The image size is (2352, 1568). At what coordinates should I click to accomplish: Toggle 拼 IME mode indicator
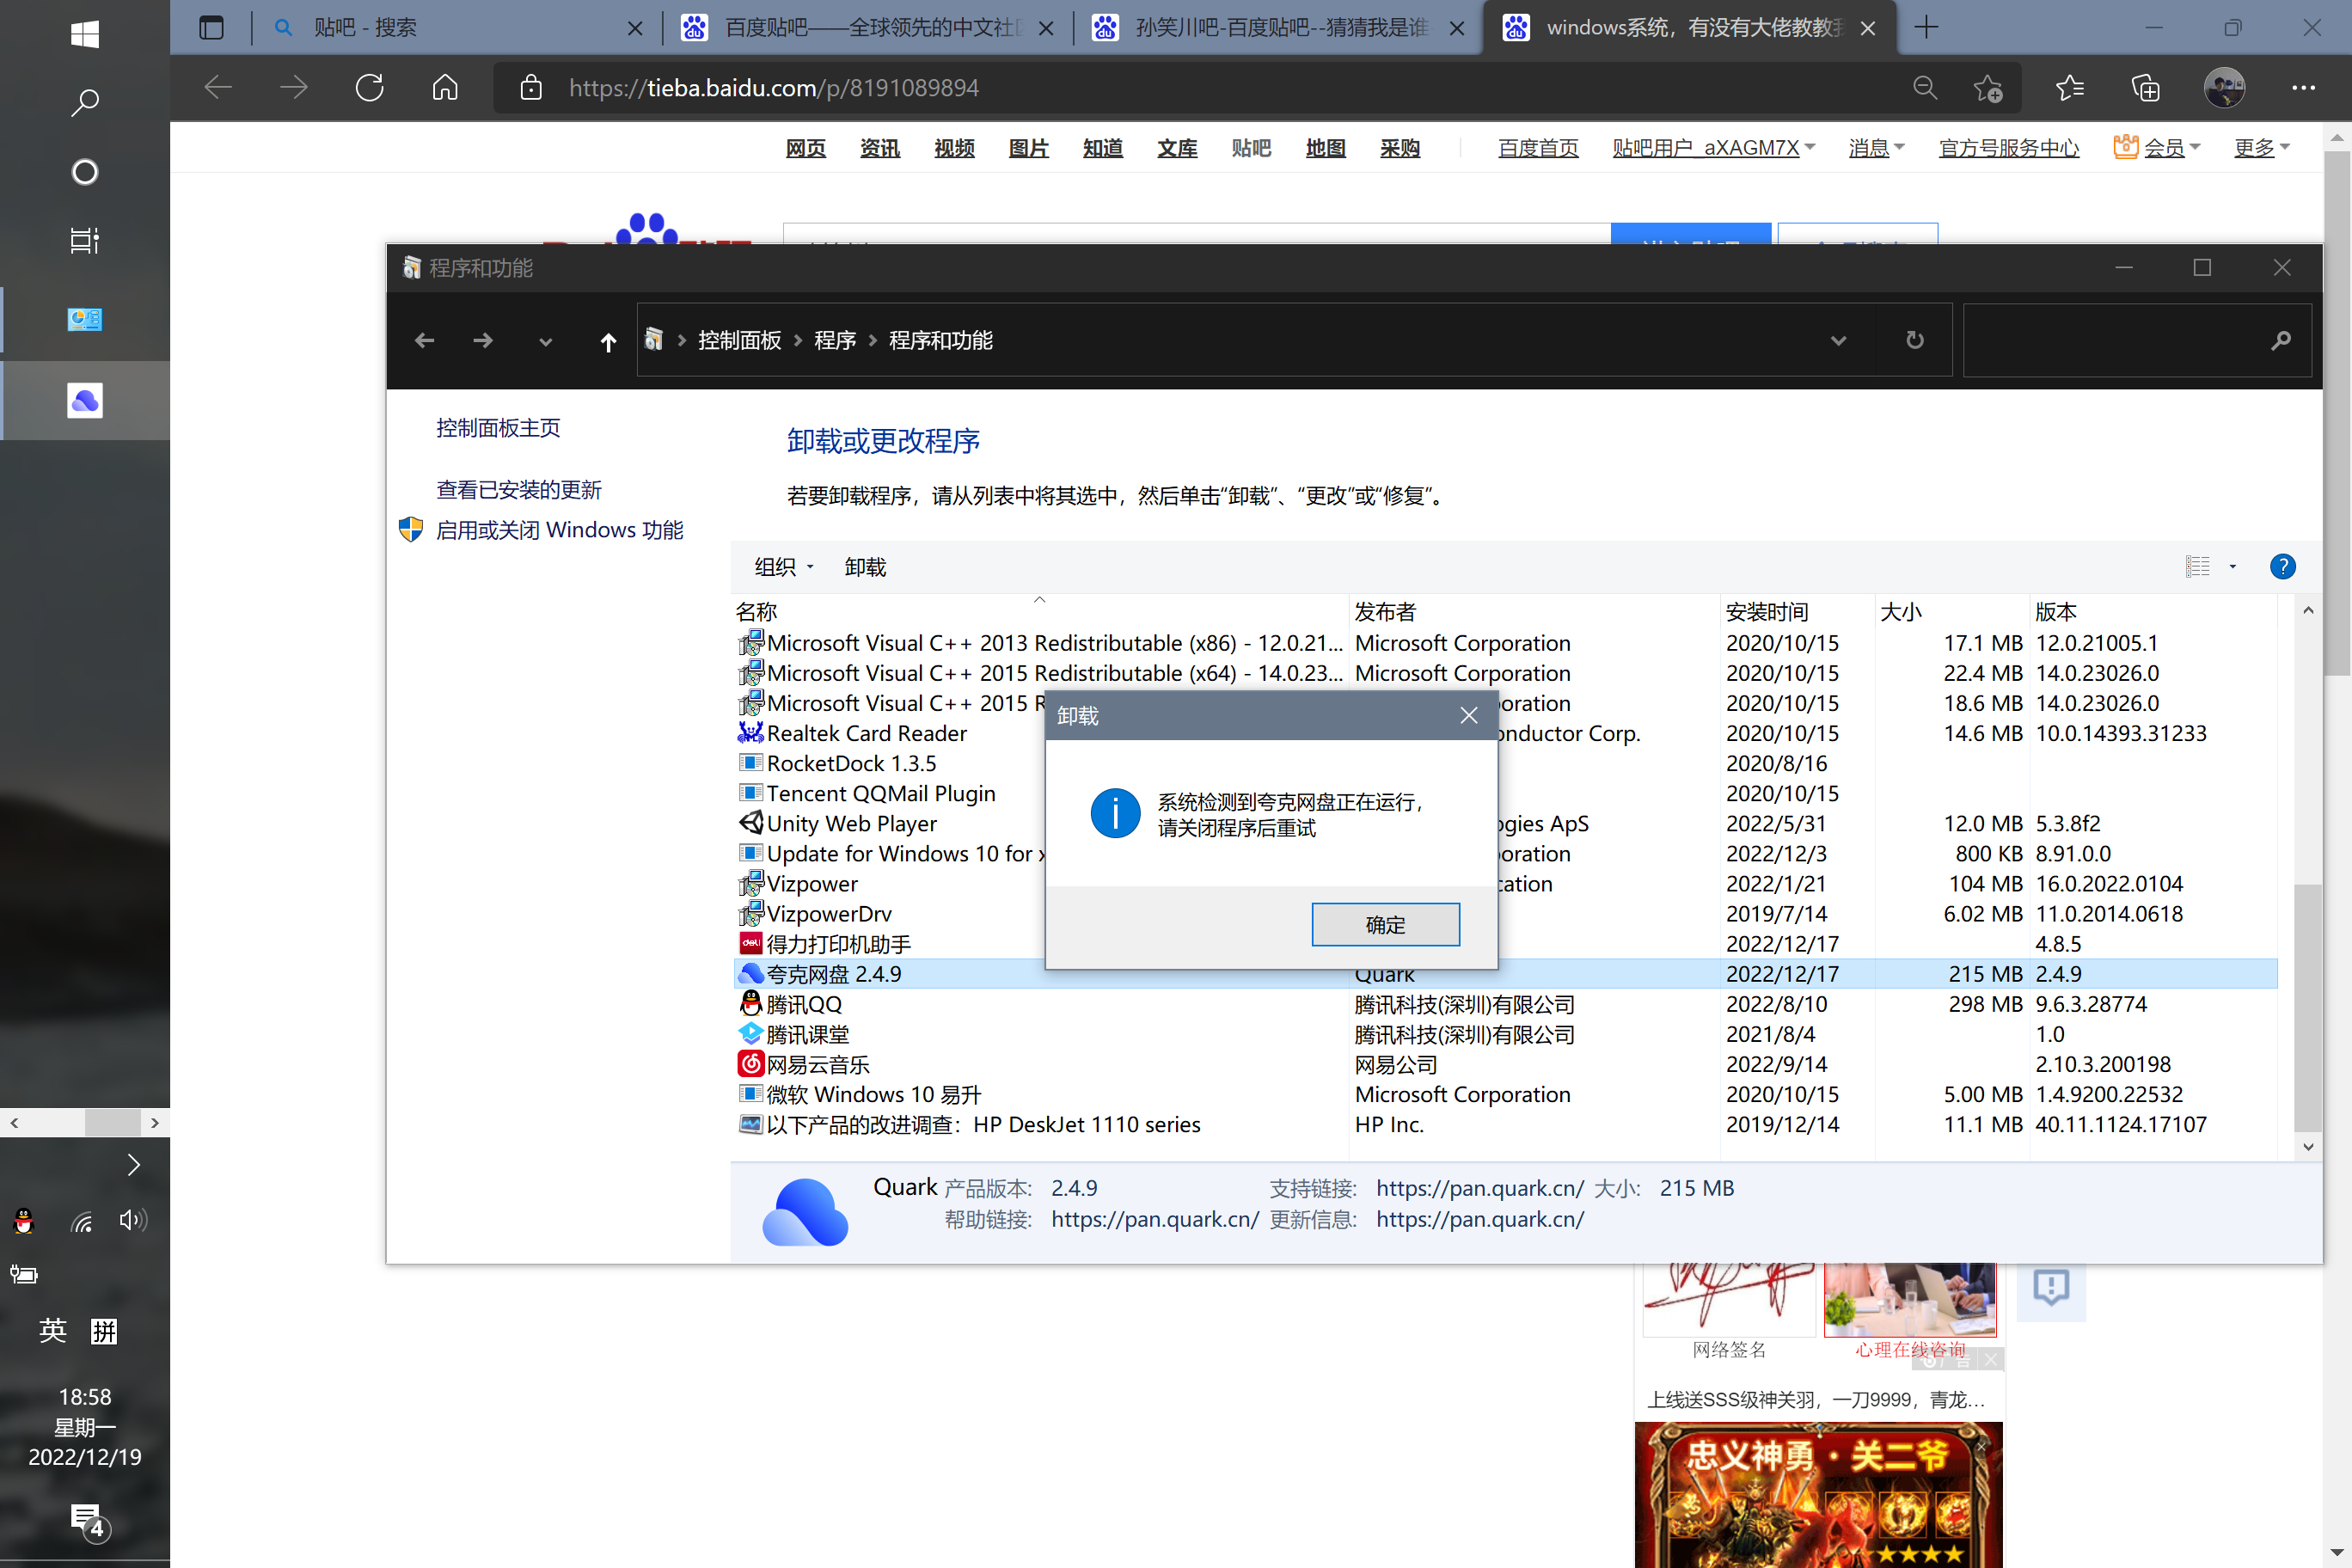(104, 1331)
